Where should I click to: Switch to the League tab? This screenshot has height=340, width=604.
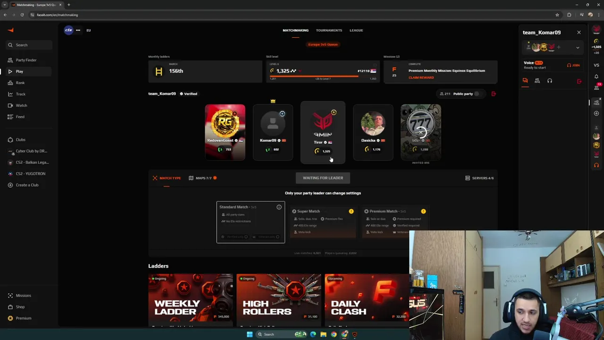[356, 30]
